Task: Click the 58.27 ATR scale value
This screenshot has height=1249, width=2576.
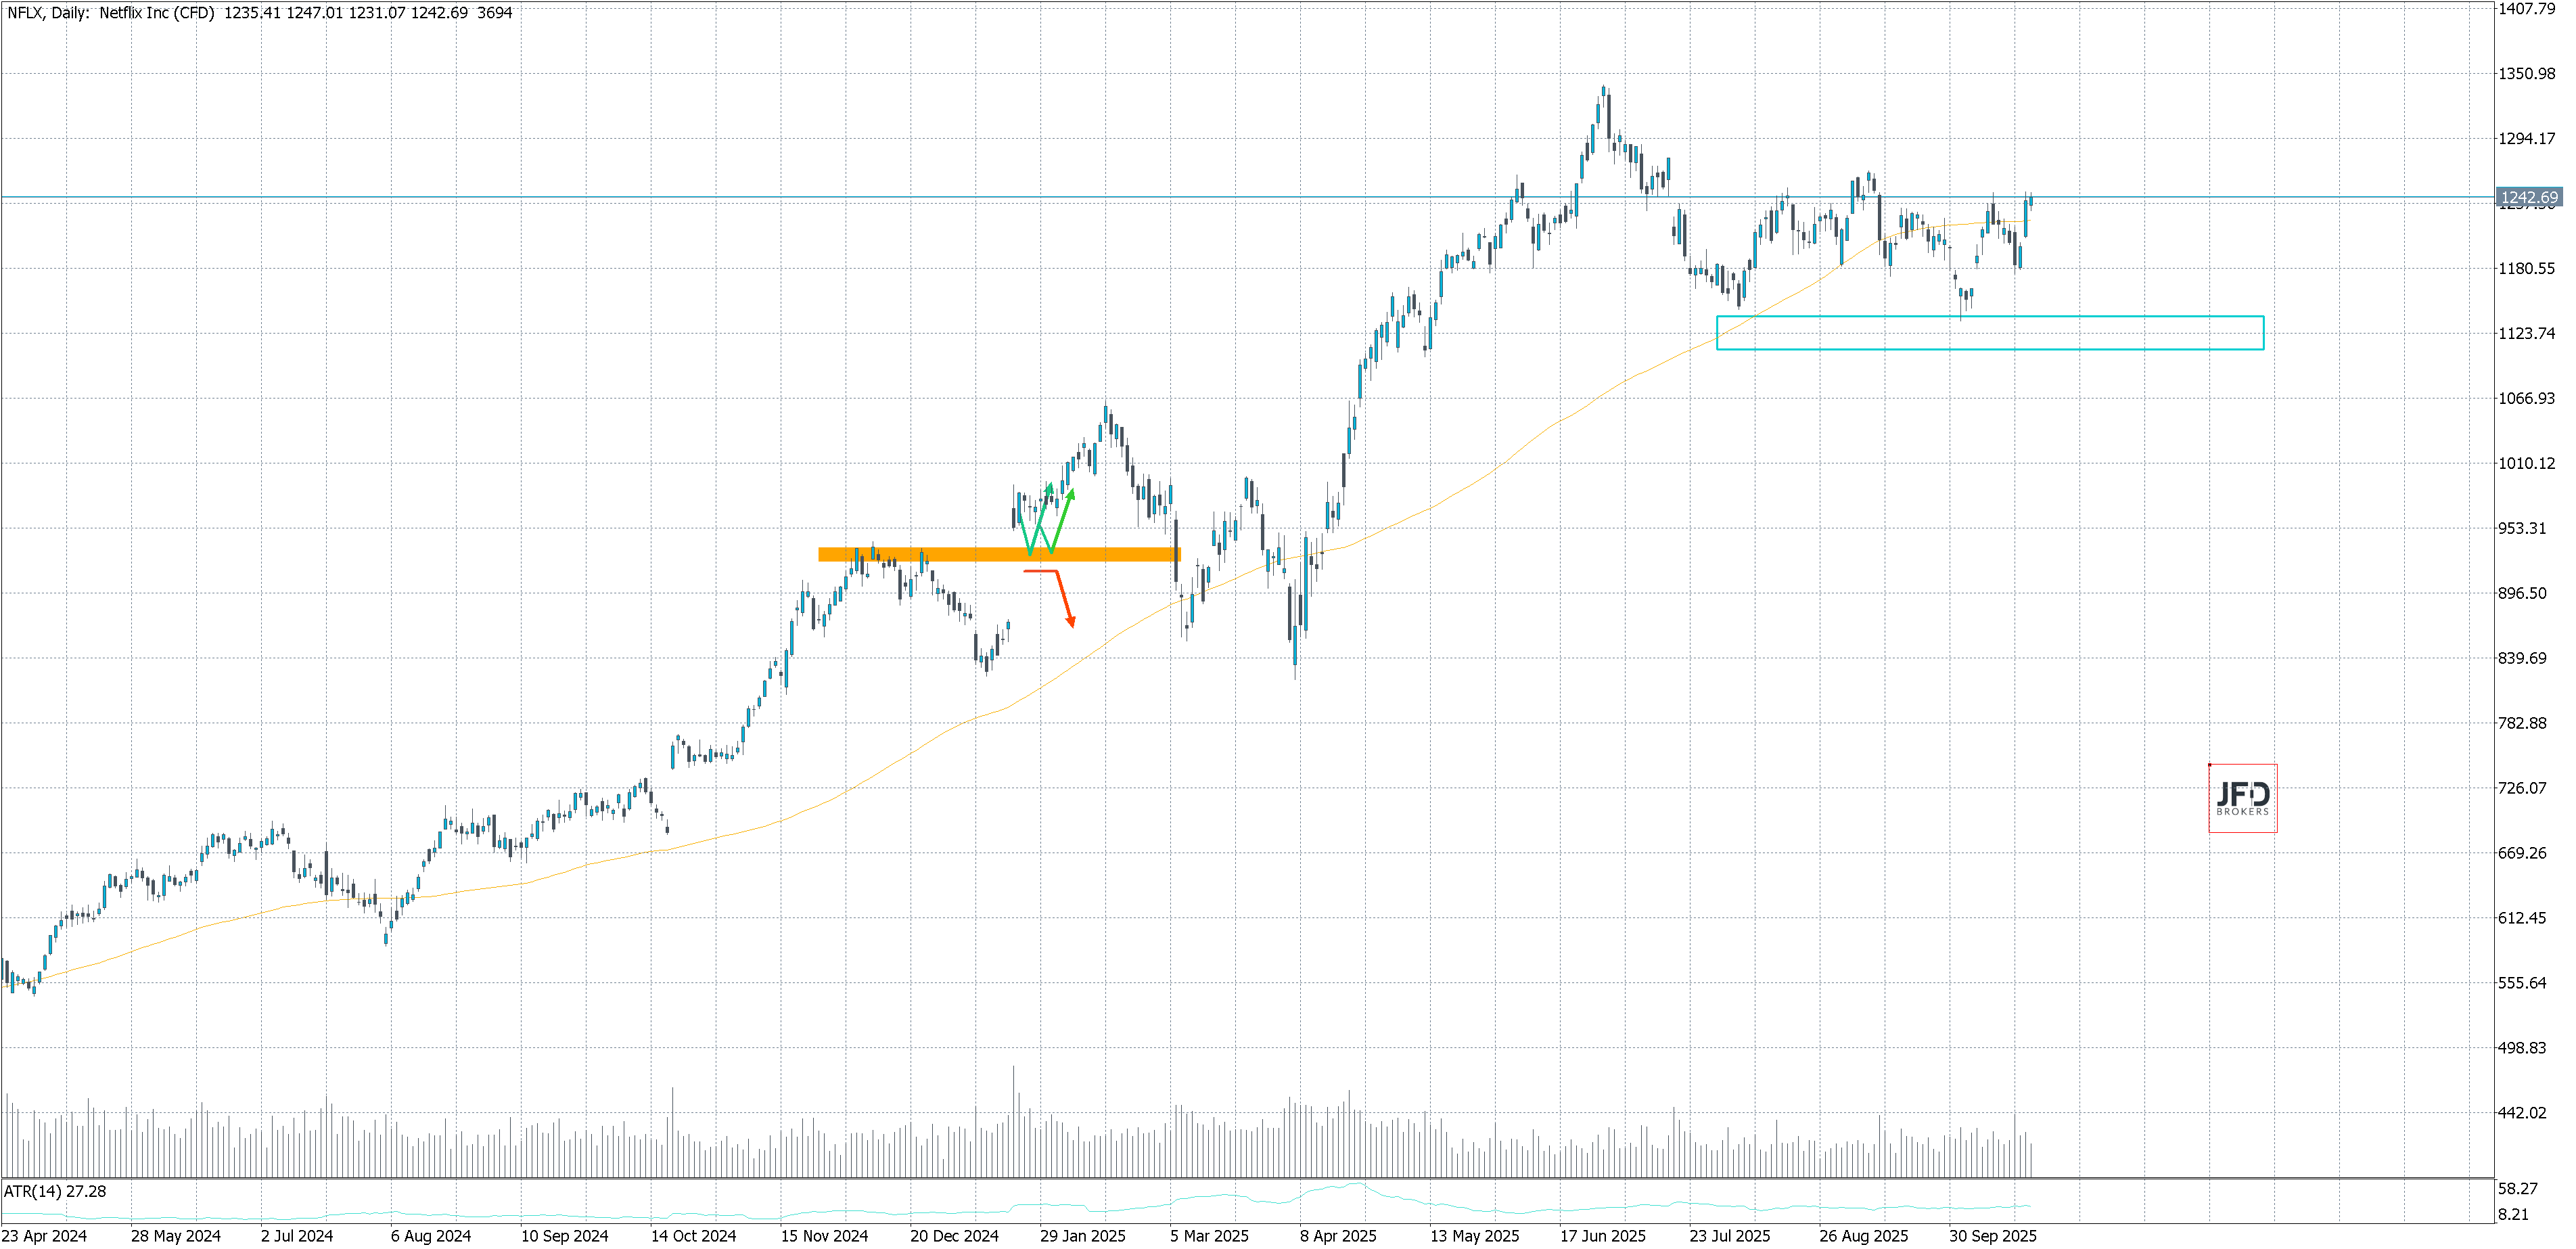Action: pos(2517,1189)
